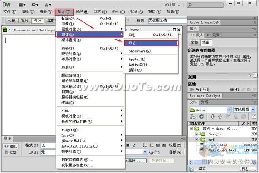259x173 pixels.
Task: Select SWF in the media submenu
Action: (x=151, y=35)
